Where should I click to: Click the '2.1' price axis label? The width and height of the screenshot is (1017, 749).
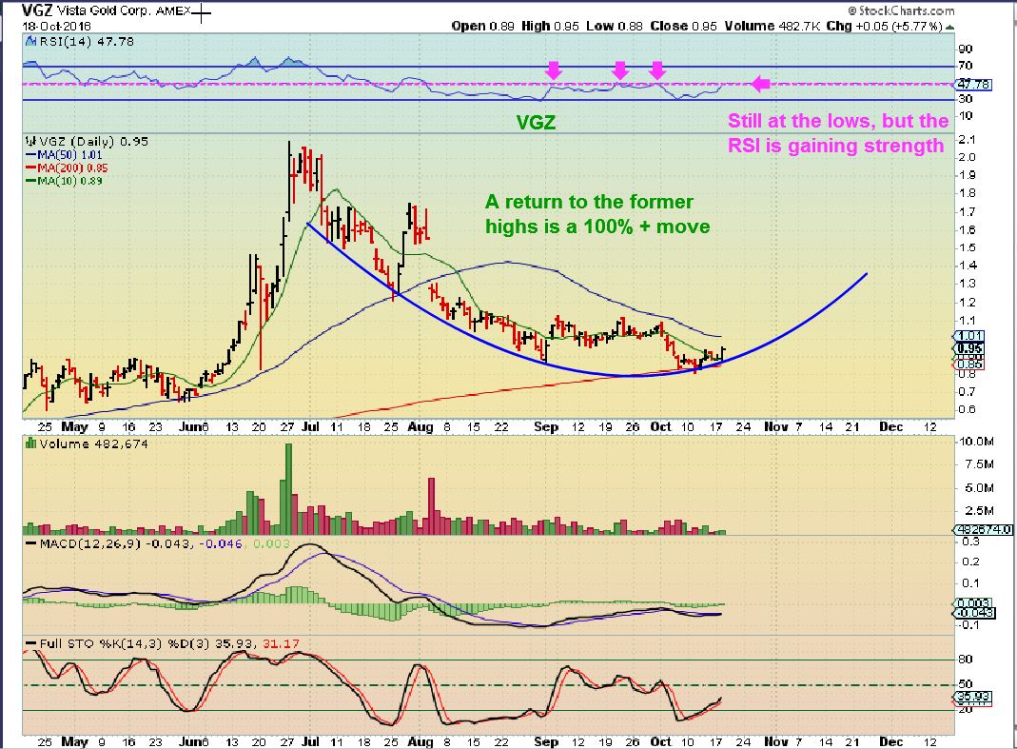tap(968, 140)
